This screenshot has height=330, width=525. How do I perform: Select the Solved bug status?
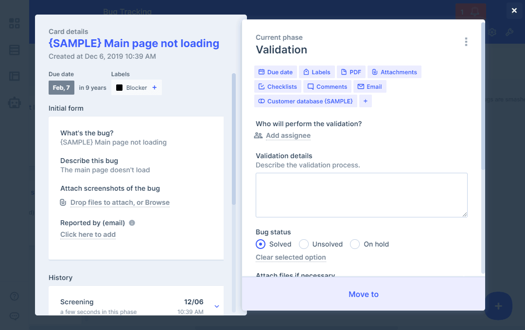[x=261, y=244]
